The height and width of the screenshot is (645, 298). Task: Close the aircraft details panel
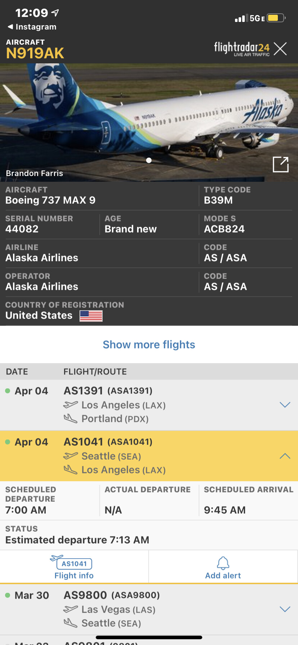click(x=280, y=49)
